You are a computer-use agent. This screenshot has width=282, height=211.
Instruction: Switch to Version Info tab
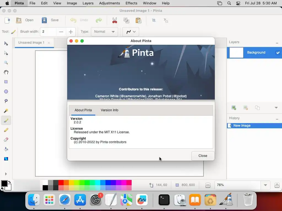[x=110, y=110]
